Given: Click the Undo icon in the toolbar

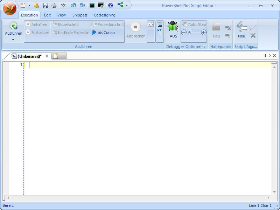Looking at the screenshot, I should tap(73, 6).
